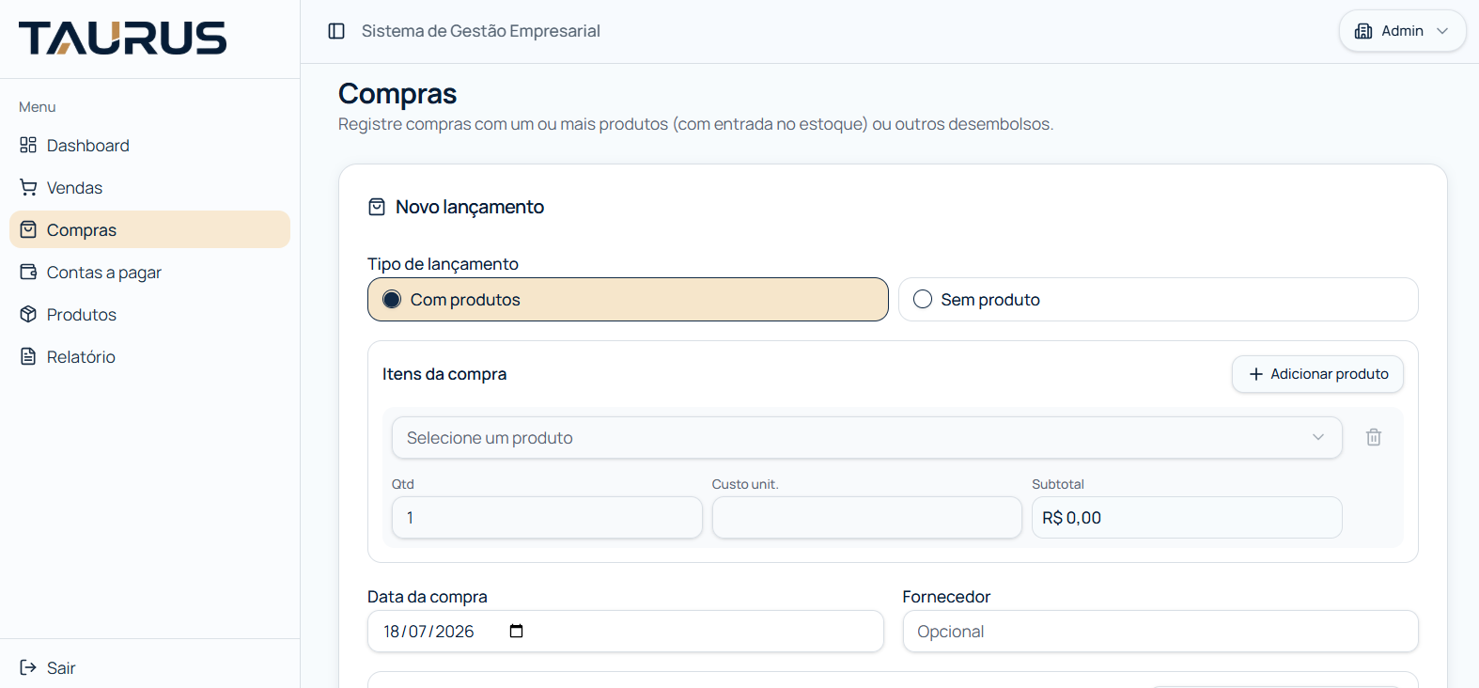
Task: Open the Relatório menu item
Action: tap(149, 356)
